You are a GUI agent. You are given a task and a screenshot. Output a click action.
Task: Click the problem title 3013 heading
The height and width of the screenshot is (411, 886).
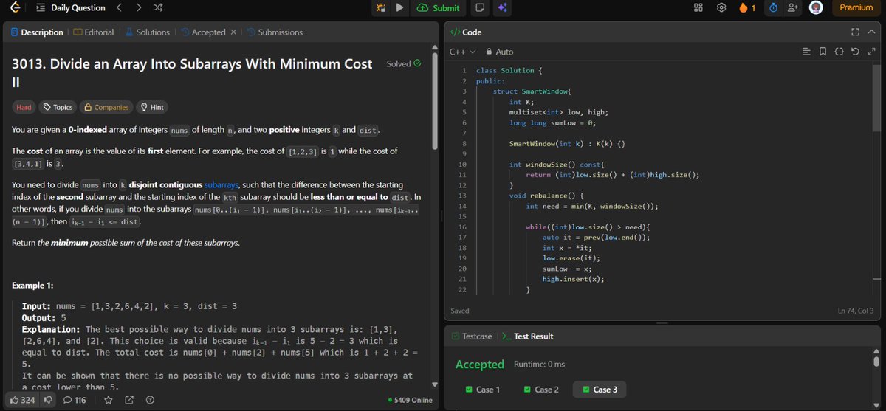(192, 72)
